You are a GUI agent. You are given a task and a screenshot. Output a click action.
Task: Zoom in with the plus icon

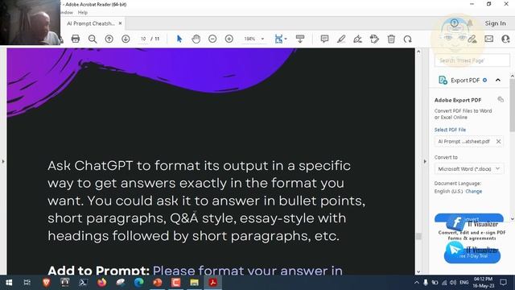click(229, 39)
